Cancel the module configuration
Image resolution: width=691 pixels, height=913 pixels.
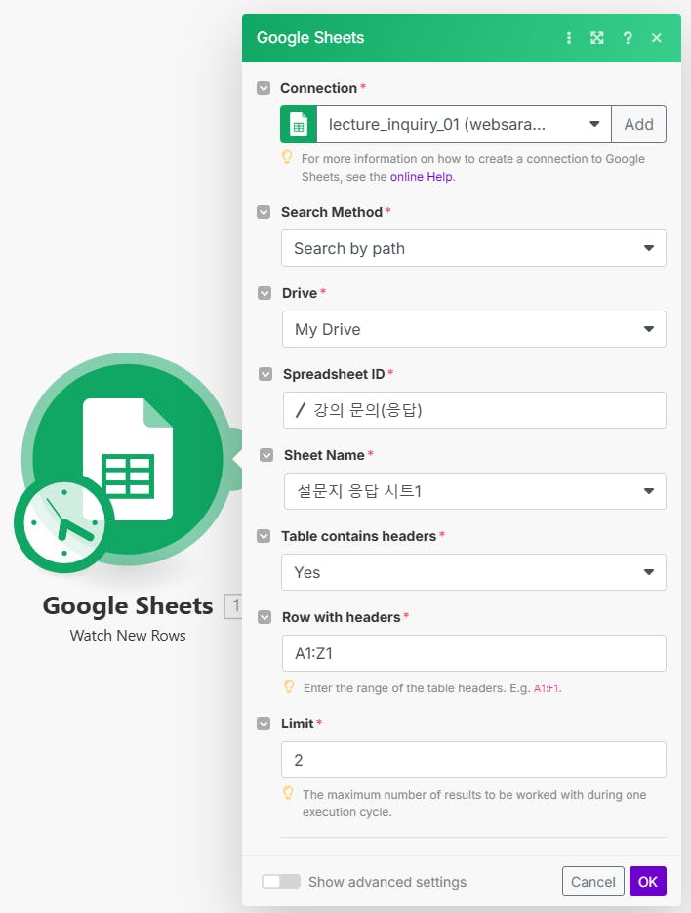tap(592, 882)
